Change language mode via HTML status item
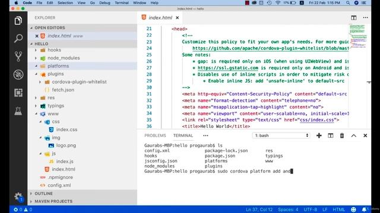The image size is (380, 213). click(x=338, y=209)
